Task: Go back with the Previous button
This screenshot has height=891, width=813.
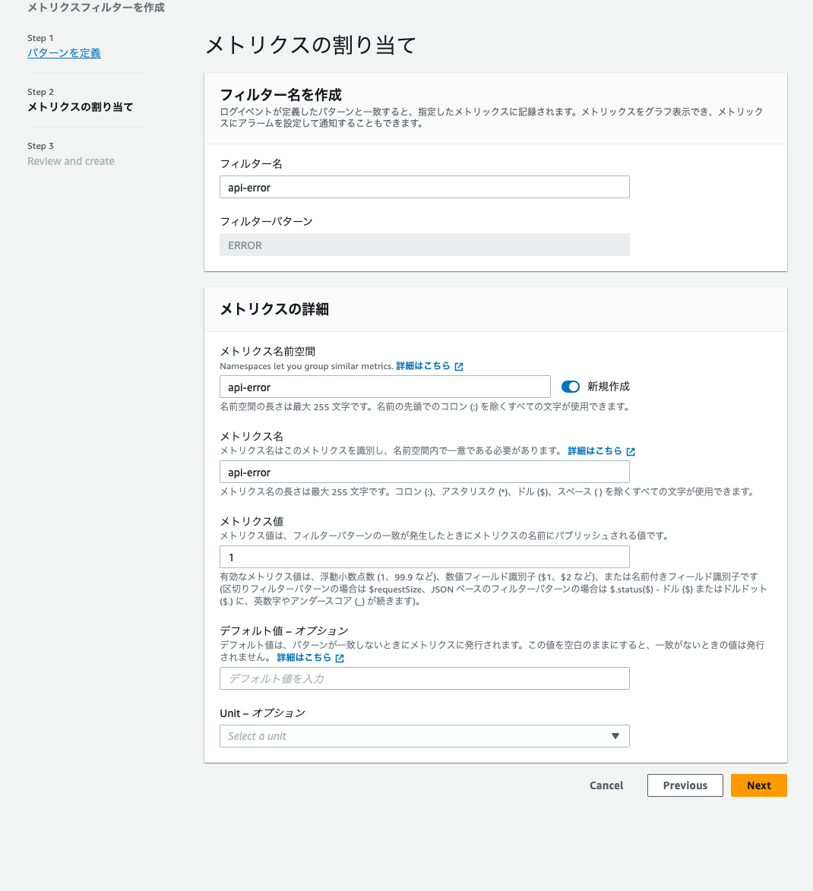Action: (685, 785)
